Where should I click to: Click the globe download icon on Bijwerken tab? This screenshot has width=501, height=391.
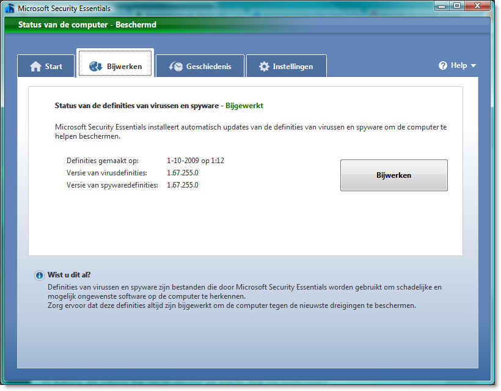pos(95,67)
